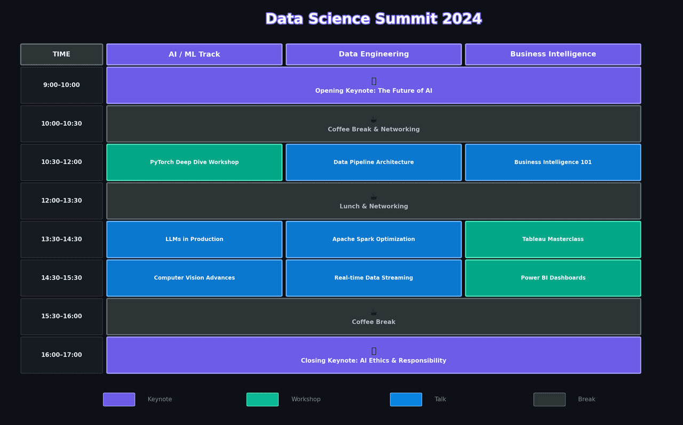The image size is (683, 425).
Task: Click the microphone icon on the Opening Keynote
Action: pos(374,81)
